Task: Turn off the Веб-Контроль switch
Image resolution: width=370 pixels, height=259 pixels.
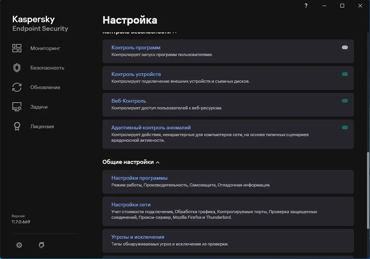Action: [x=345, y=101]
